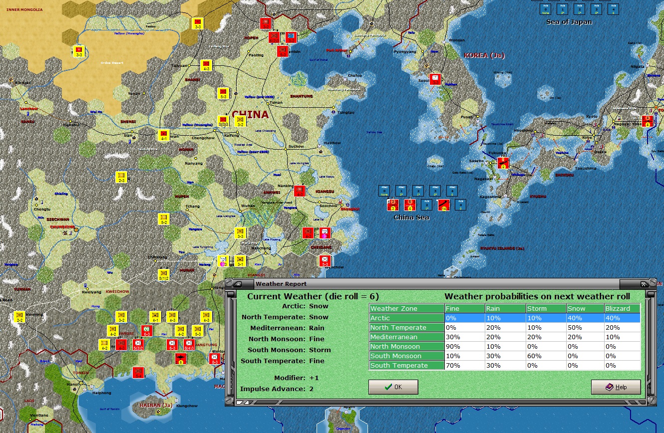Pick the red aircraft counter west of Canton

click(181, 359)
